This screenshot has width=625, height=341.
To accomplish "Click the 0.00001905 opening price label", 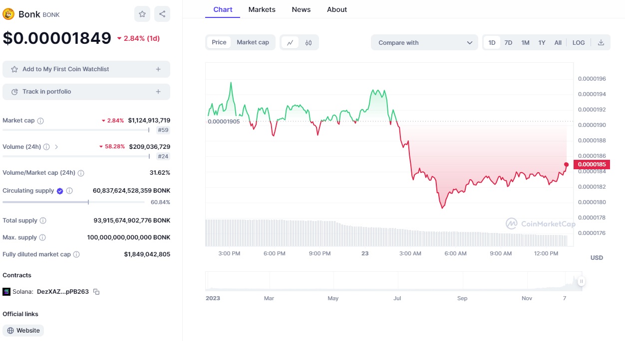I will tap(224, 121).
